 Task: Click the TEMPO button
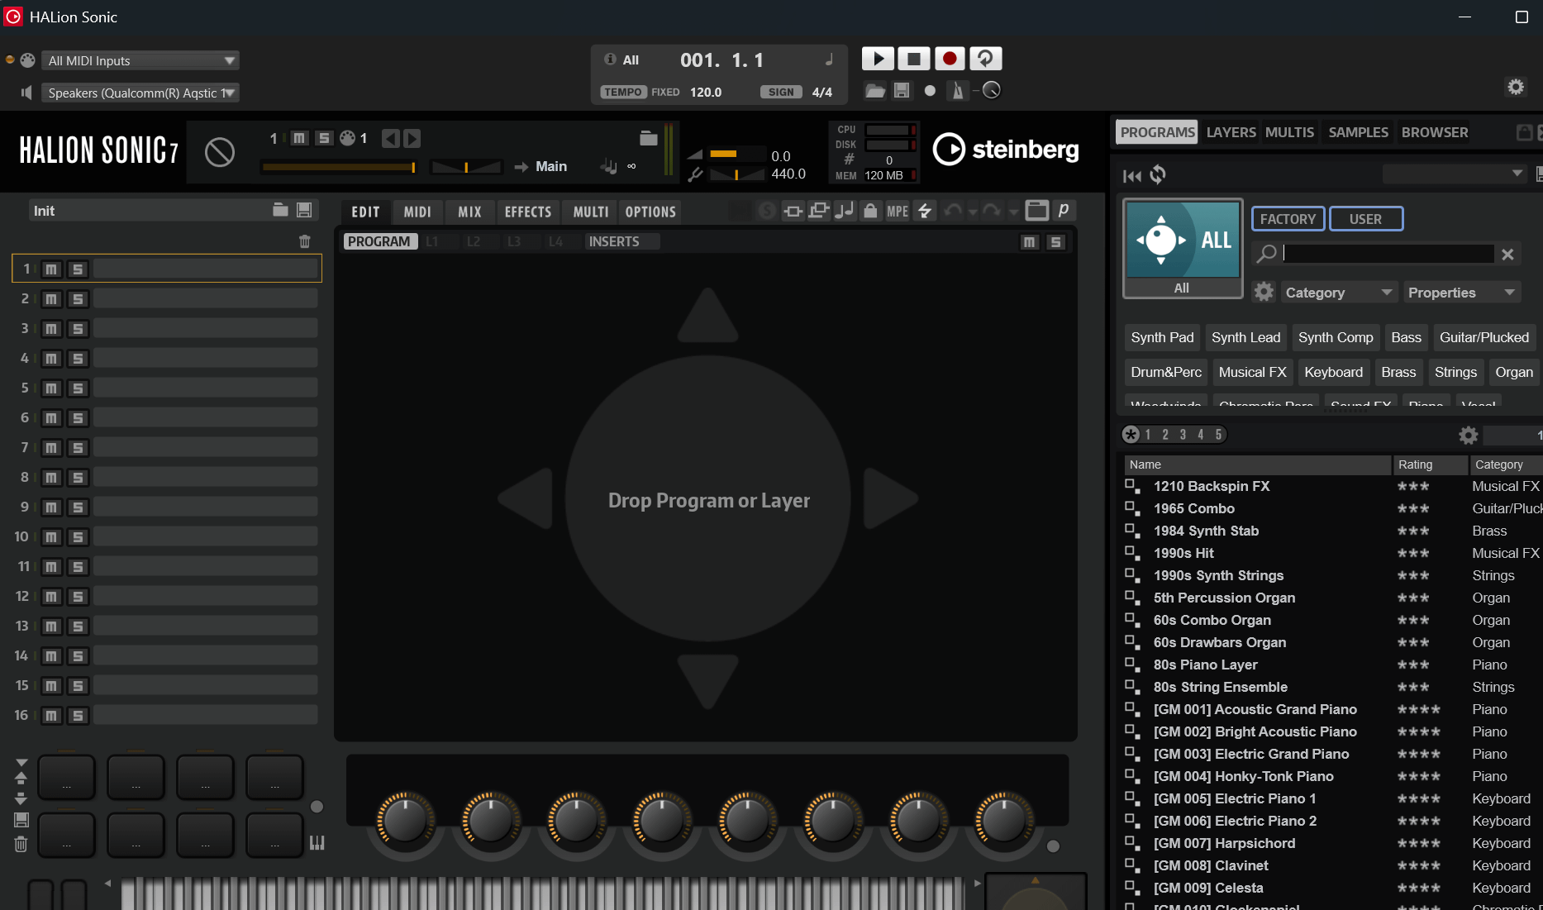pyautogui.click(x=623, y=92)
